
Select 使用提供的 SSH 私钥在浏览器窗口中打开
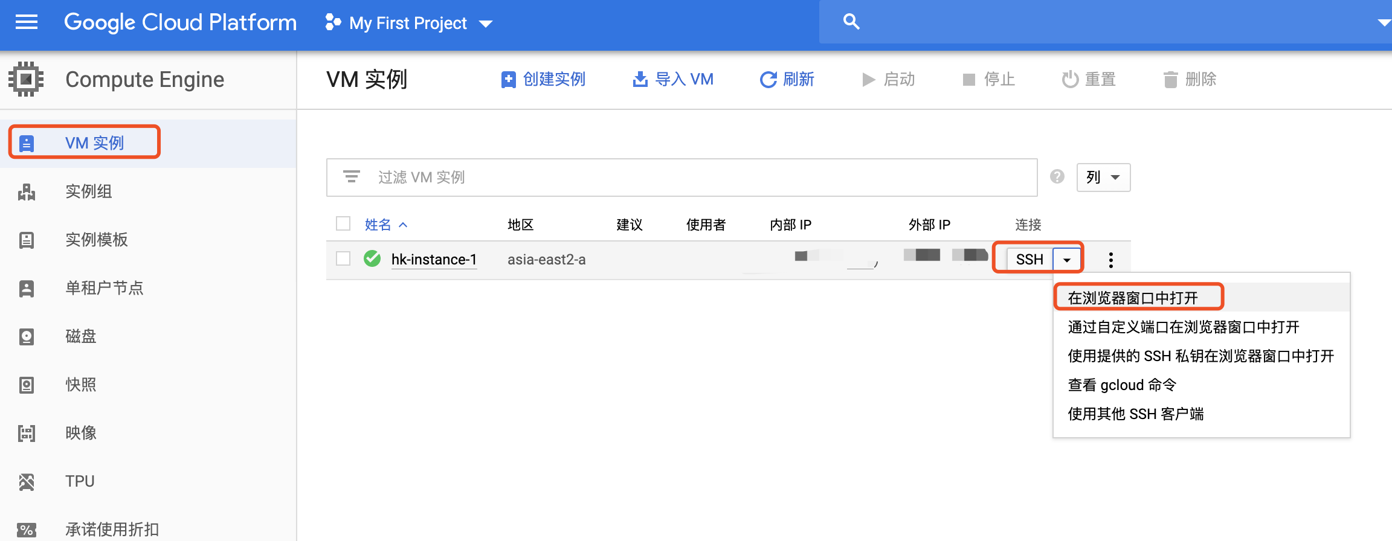click(1200, 356)
